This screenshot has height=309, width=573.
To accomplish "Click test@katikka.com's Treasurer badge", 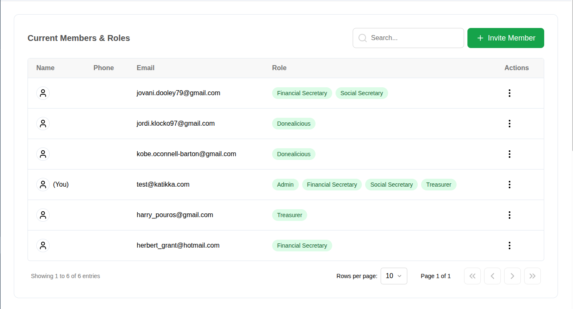I will (x=439, y=185).
